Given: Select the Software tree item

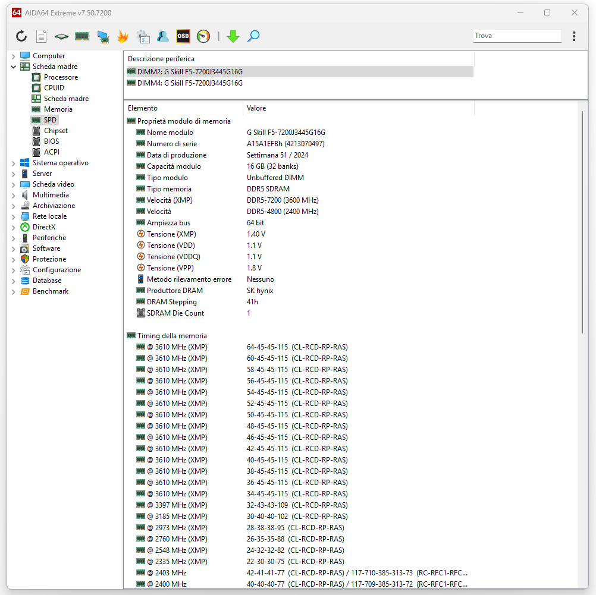Looking at the screenshot, I should click(46, 248).
